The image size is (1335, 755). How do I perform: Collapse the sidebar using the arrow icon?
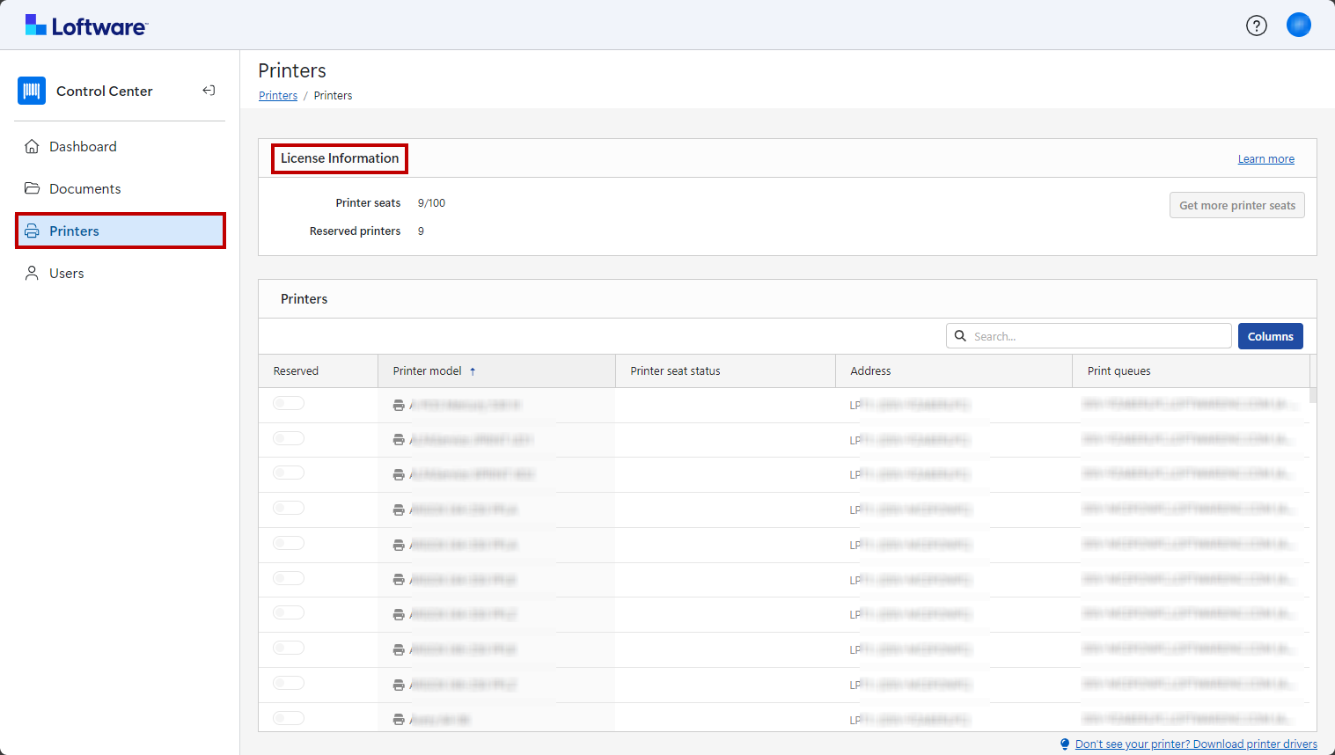209,91
